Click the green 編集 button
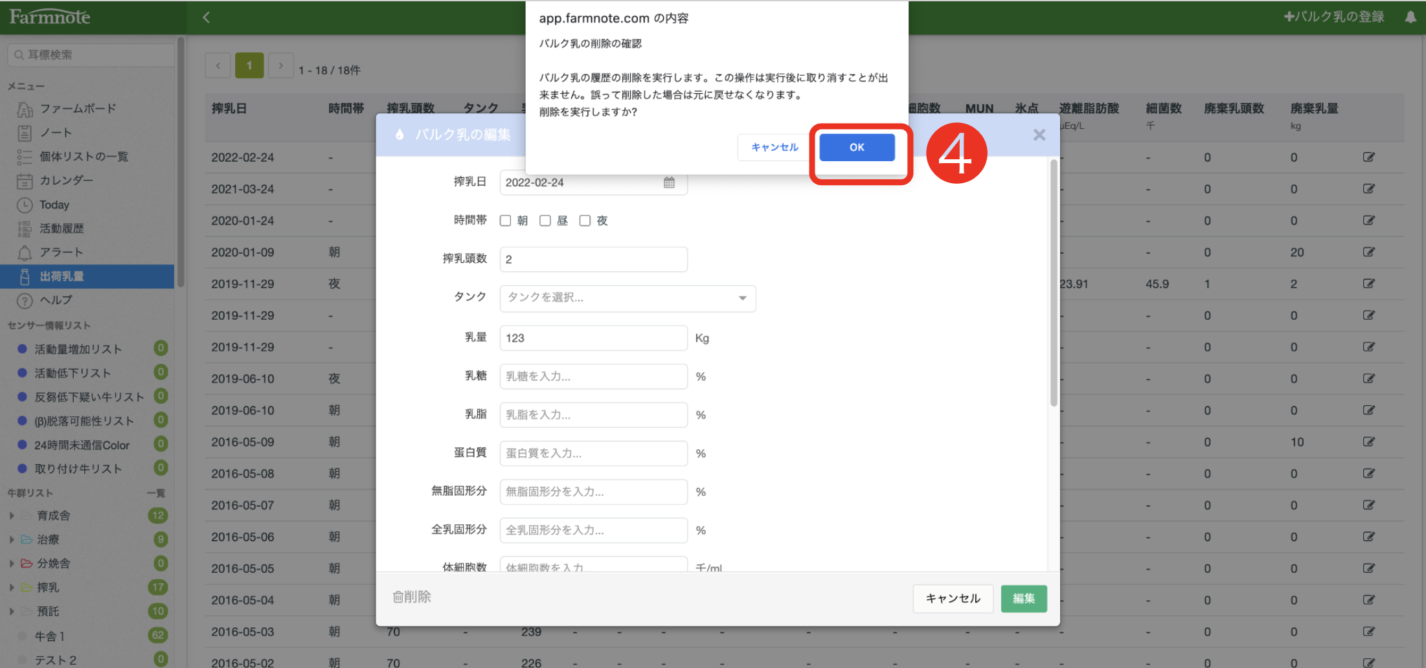The image size is (1426, 668). [x=1023, y=599]
